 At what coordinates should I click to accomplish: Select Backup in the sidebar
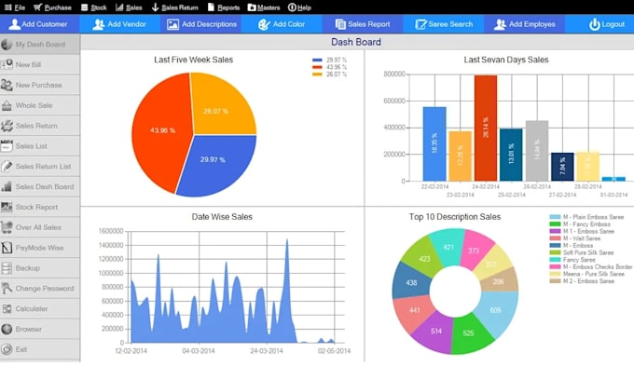[x=40, y=268]
